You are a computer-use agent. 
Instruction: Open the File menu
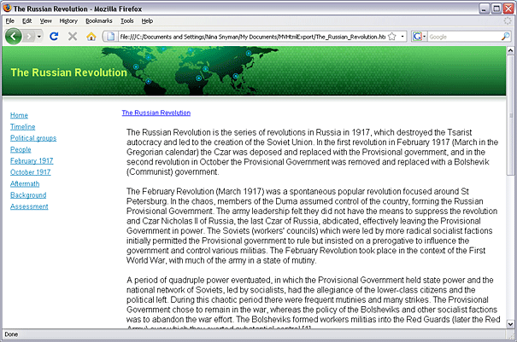click(x=10, y=21)
